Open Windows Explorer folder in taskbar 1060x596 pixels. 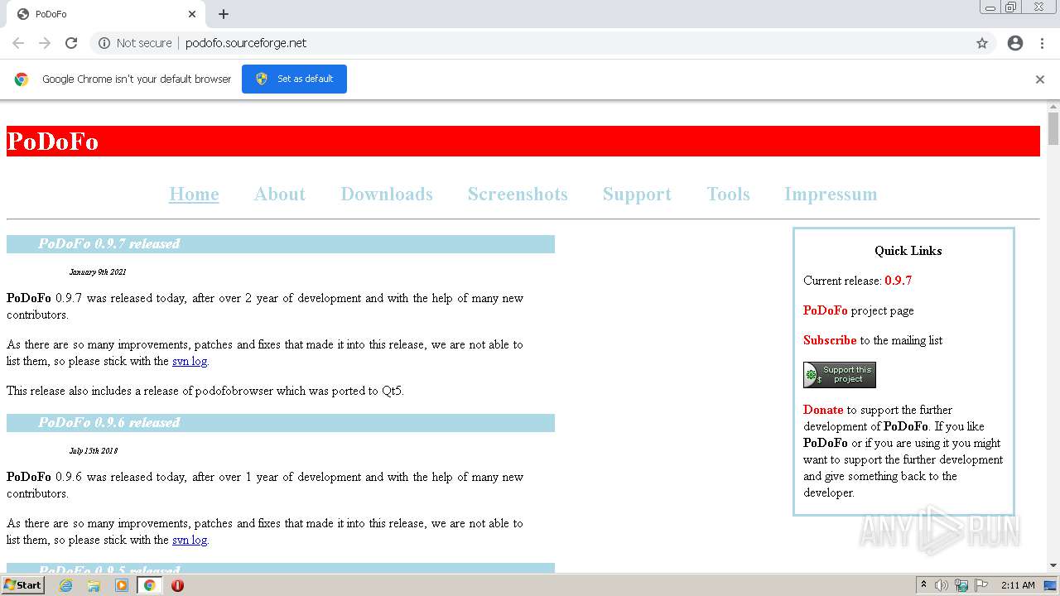coord(94,585)
